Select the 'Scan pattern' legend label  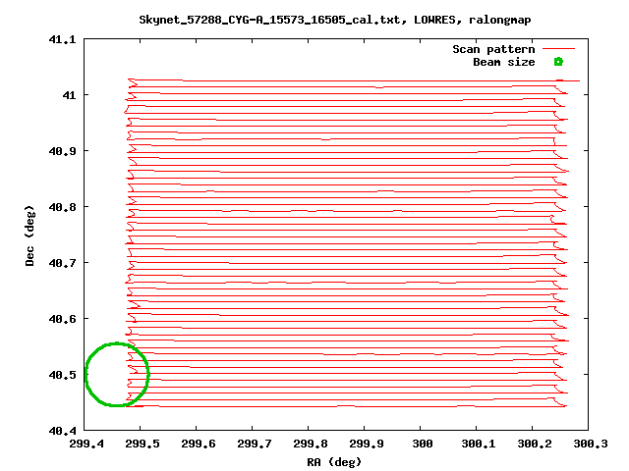tap(493, 49)
